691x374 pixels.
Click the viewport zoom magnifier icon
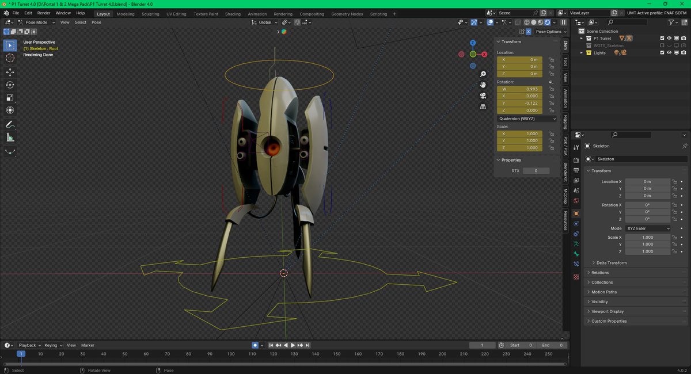[483, 74]
